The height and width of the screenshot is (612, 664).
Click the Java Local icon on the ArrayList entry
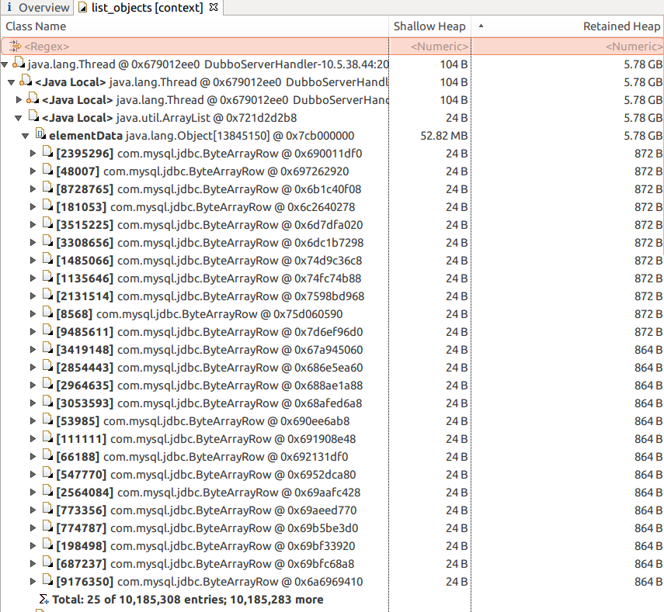32,116
